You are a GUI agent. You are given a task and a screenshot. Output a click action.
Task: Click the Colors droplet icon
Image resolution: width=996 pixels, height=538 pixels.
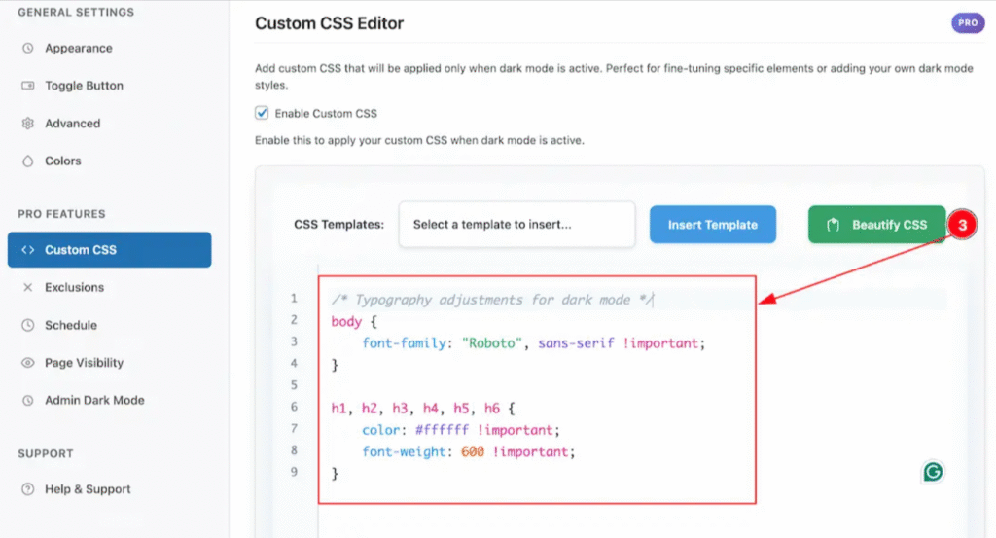[x=28, y=161]
